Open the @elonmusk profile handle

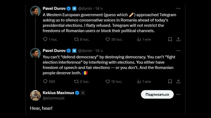(x=53, y=98)
